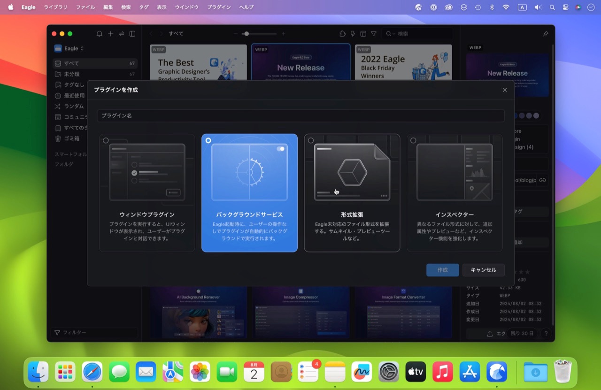Screen dimensions: 601x390
Task: Click the plus zoom-in icon by slider
Action: click(x=283, y=34)
